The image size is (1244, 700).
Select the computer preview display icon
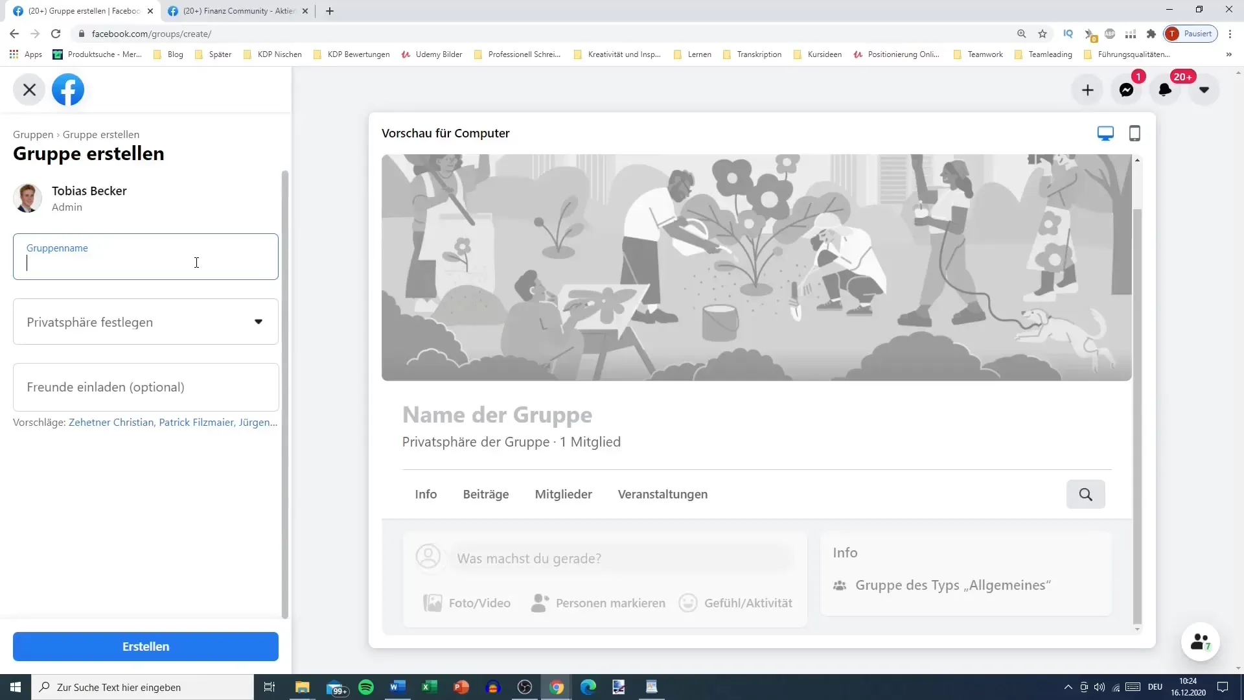click(x=1105, y=132)
